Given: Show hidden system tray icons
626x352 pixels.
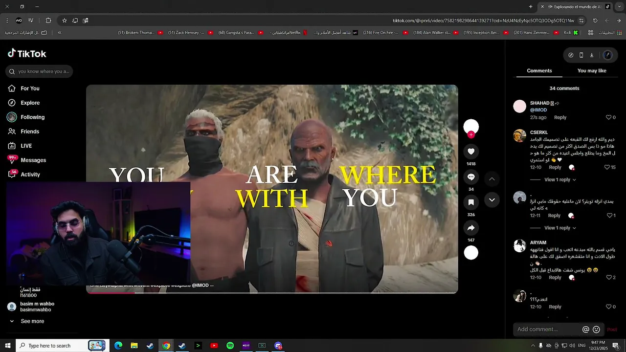Looking at the screenshot, I should point(533,346).
